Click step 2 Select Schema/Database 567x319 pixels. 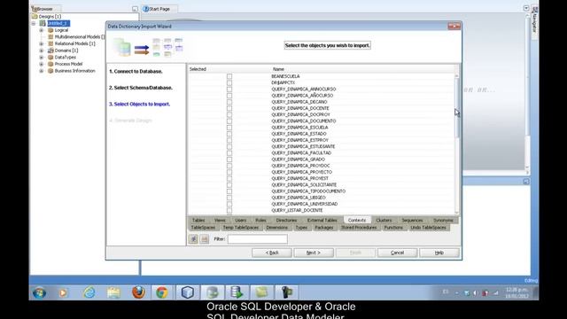tap(141, 88)
